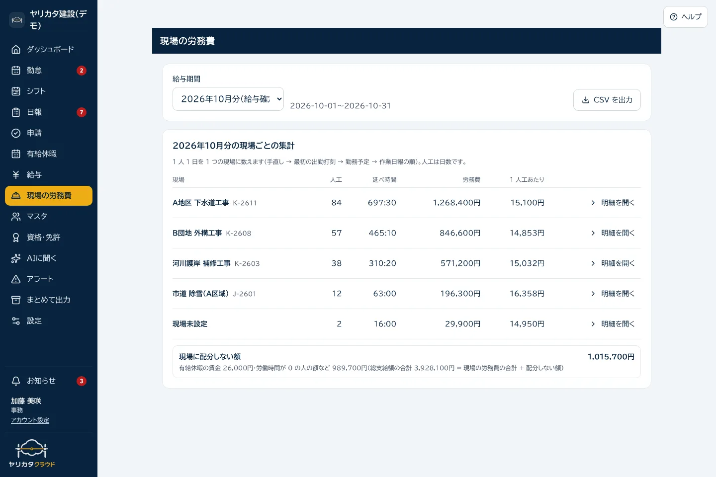Click the お知らせ bell icon
716x477 pixels.
(x=16, y=381)
